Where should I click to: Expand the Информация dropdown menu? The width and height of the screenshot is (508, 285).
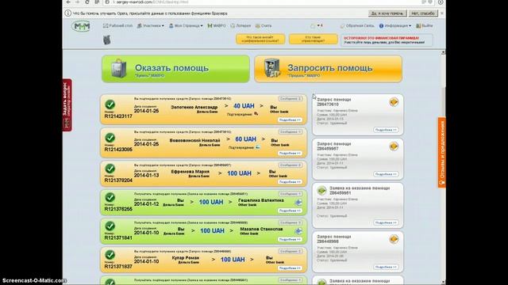[x=395, y=25]
